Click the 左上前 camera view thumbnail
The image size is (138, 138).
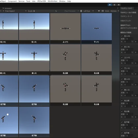[65, 89]
